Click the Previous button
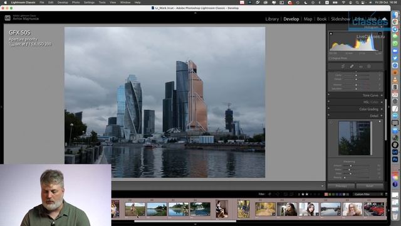The image size is (401, 226). point(341,186)
